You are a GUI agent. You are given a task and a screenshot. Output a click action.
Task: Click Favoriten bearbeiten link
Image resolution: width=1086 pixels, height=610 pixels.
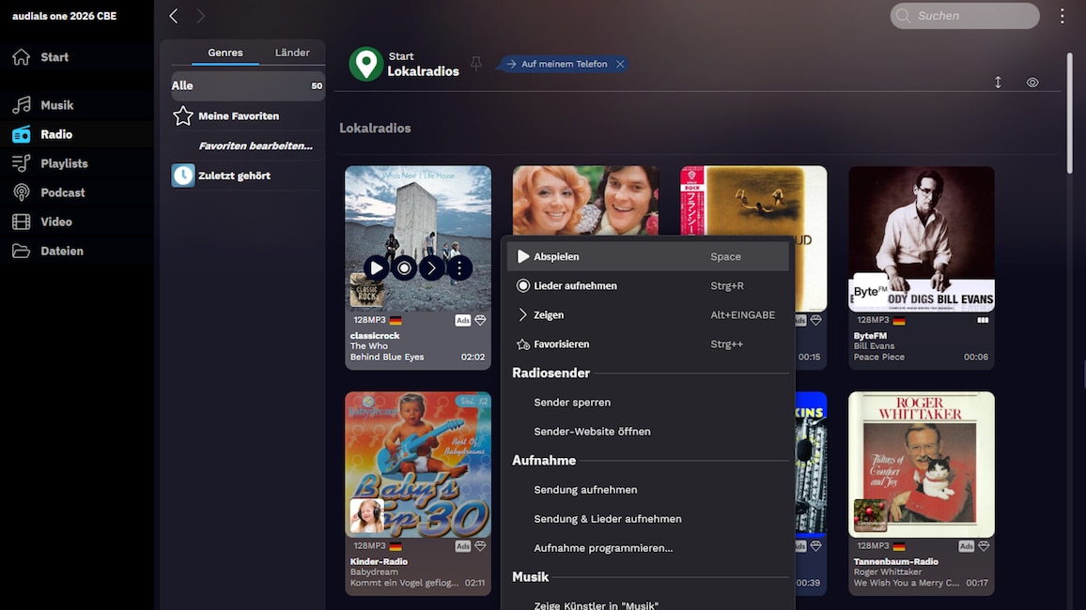point(255,145)
